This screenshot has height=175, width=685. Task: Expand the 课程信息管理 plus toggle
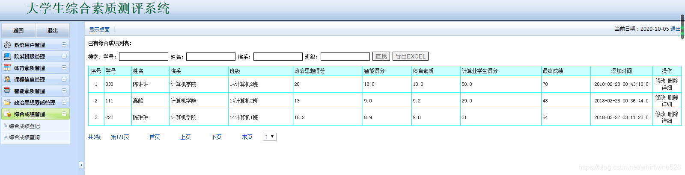coord(64,79)
